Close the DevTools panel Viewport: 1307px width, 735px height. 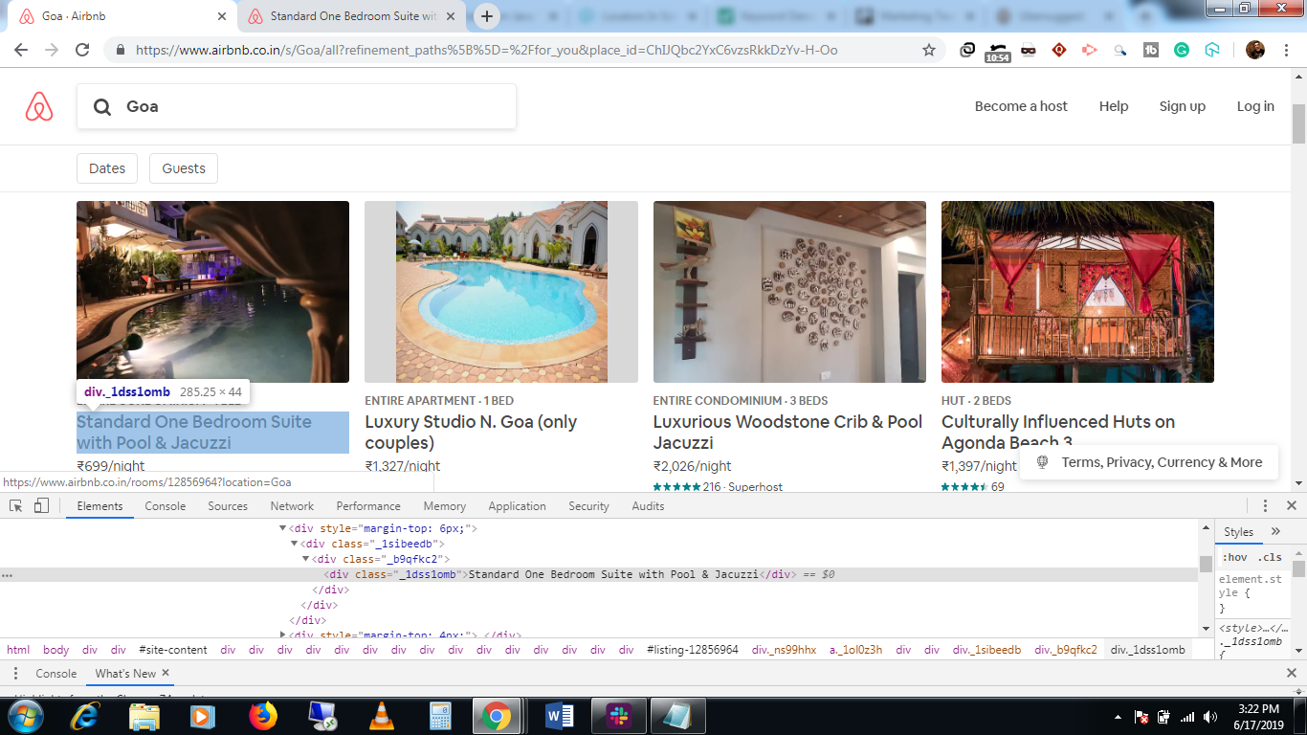(x=1291, y=506)
